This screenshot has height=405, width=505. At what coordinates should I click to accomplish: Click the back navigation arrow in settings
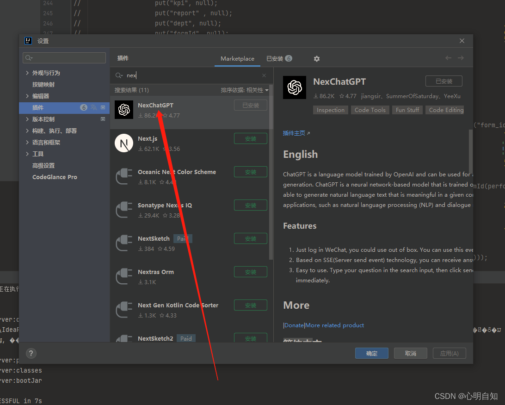(448, 58)
